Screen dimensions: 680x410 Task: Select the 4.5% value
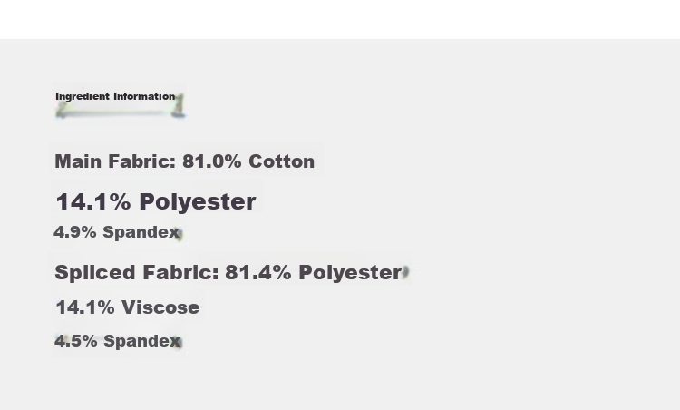[x=76, y=340]
